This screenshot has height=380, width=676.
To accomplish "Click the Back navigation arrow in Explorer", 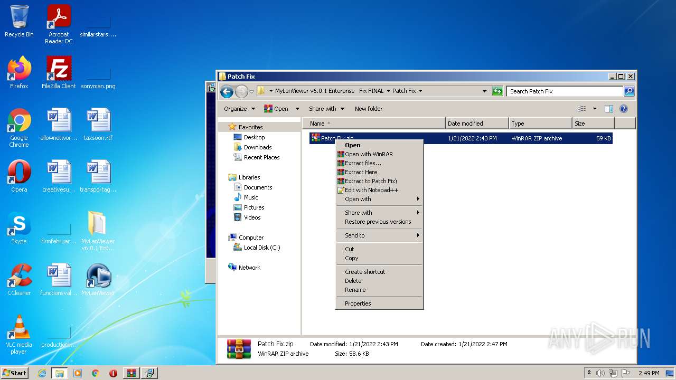I will click(227, 91).
